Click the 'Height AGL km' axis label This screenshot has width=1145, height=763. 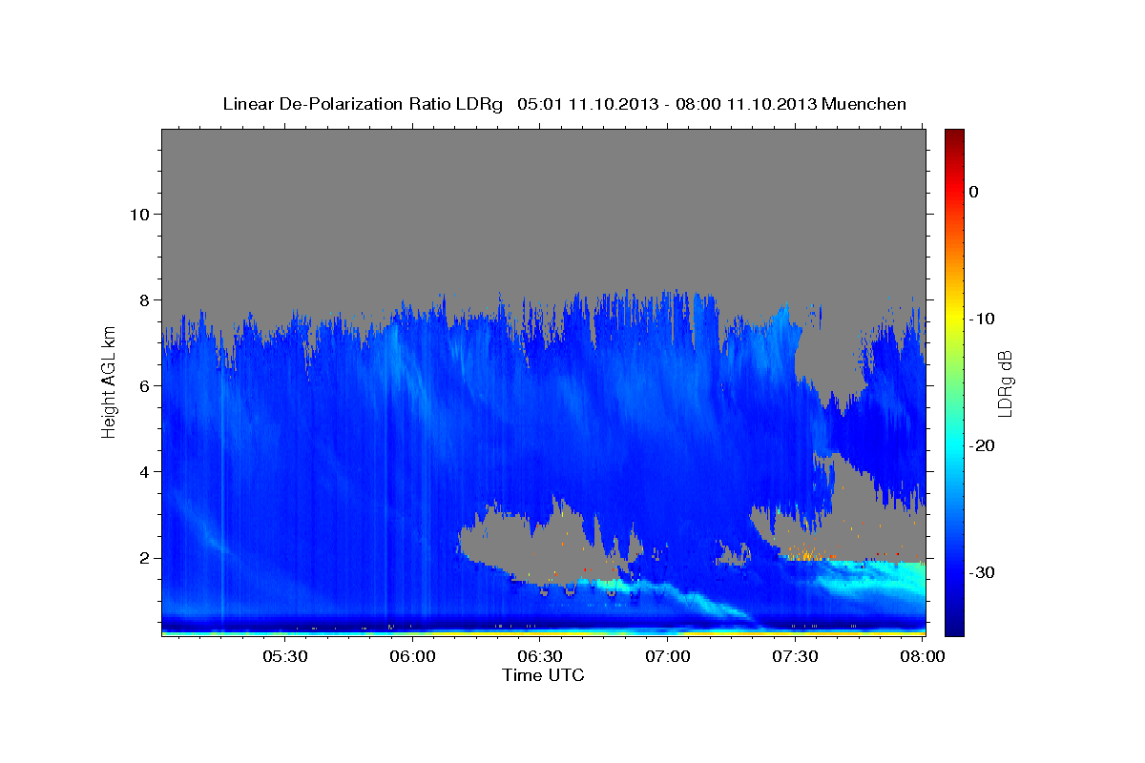(x=109, y=382)
